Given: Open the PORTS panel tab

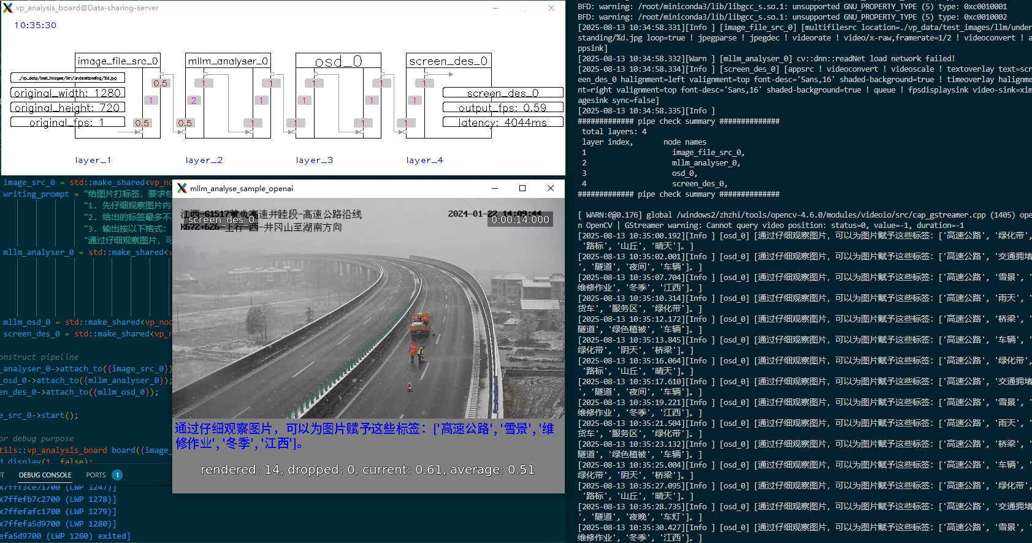Looking at the screenshot, I should click(96, 475).
